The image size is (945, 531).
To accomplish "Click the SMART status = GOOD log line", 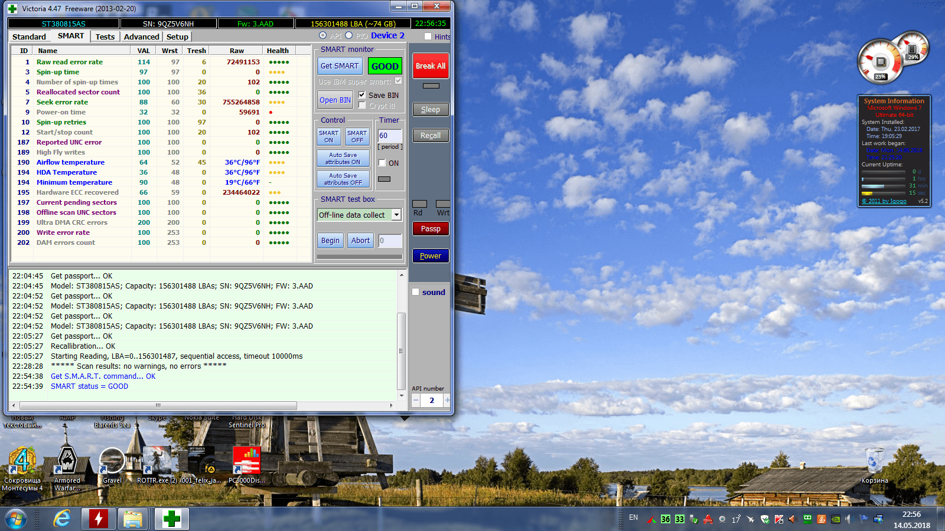I will [89, 386].
